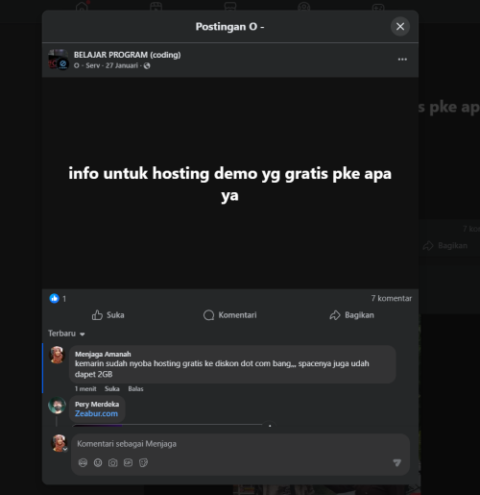Image resolution: width=480 pixels, height=495 pixels.
Task: Open the Zeabur.com link
Action: coord(96,413)
